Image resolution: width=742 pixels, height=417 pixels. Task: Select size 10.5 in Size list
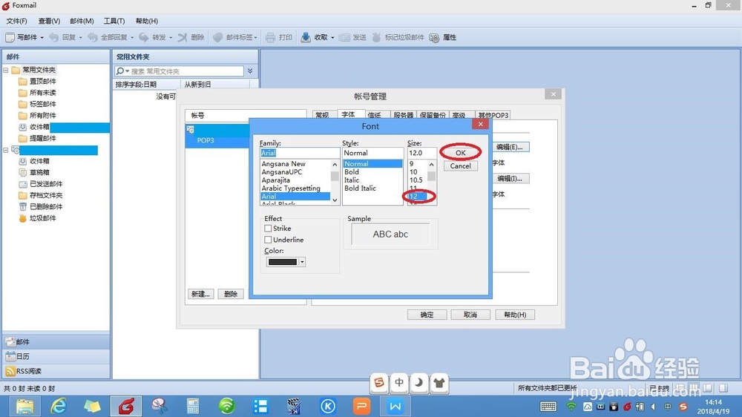pyautogui.click(x=416, y=180)
